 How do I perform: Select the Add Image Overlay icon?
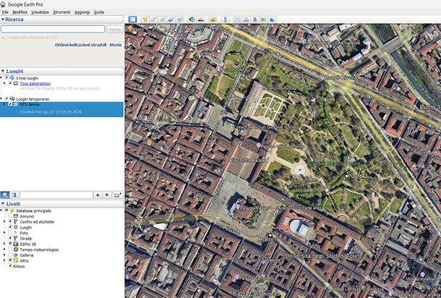[x=171, y=19]
